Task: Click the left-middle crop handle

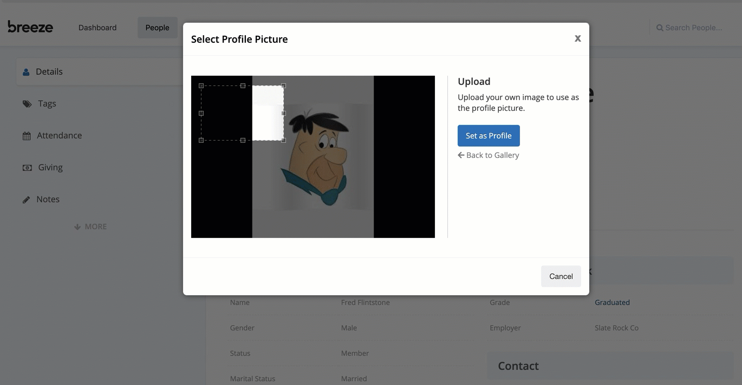Action: (x=201, y=113)
